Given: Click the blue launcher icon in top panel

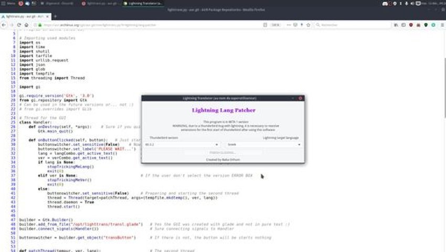Looking at the screenshot, I should coord(27,4).
